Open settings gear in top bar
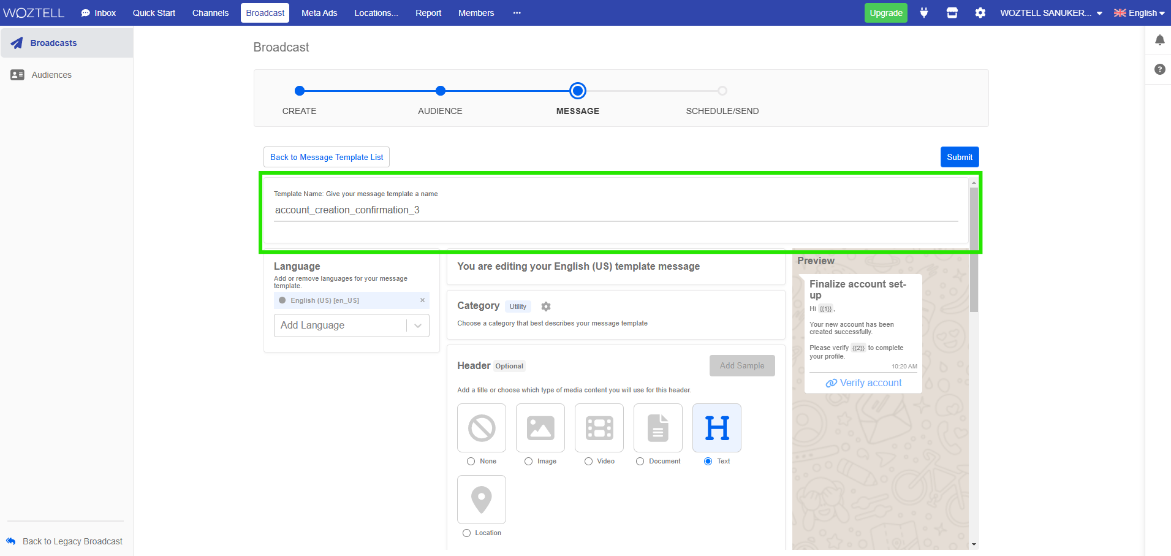 click(980, 13)
